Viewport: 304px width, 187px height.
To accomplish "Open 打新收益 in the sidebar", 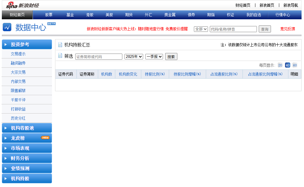I will coord(18,109).
